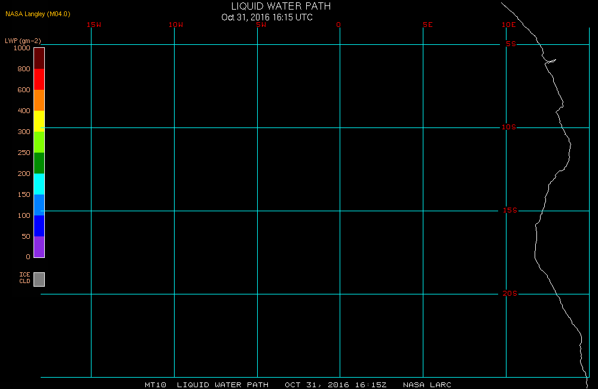Click the purple 0-50 legend swatch
Screen dimensions: 598x389
39,247
